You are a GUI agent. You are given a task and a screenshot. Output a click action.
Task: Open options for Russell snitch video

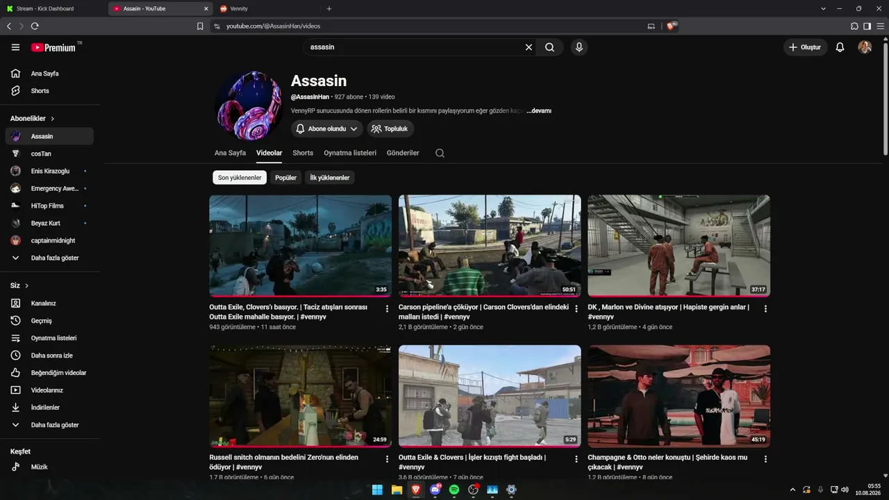point(387,459)
